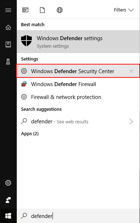140x223 pixels.
Task: Filter results by Apps icon
Action: (x=25, y=10)
